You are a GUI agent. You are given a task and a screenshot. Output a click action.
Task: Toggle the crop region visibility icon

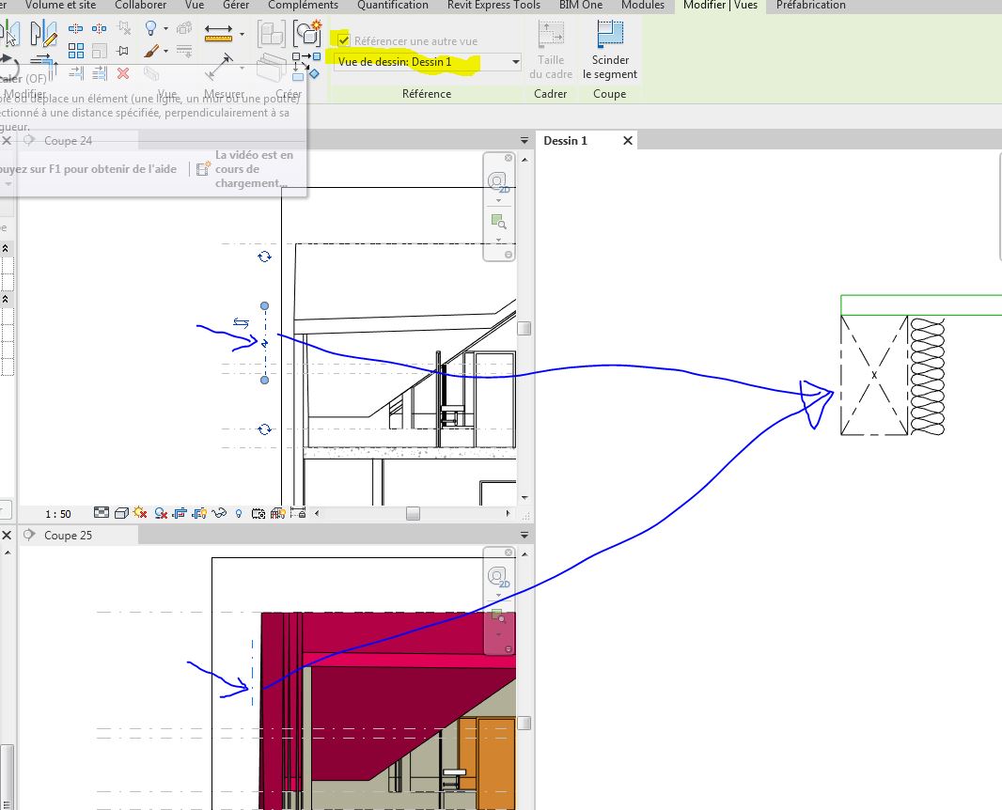click(199, 513)
